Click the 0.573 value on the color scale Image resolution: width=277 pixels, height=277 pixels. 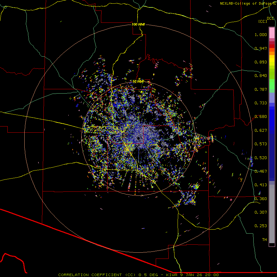[261, 144]
